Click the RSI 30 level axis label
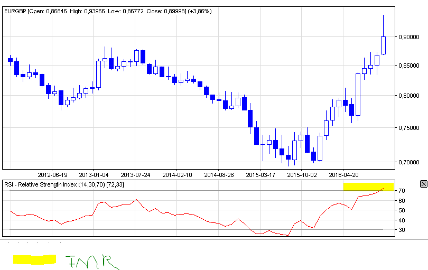Screen dimensions: 428x270 pos(402,230)
